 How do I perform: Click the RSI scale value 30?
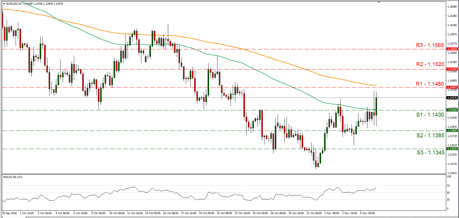448,200
